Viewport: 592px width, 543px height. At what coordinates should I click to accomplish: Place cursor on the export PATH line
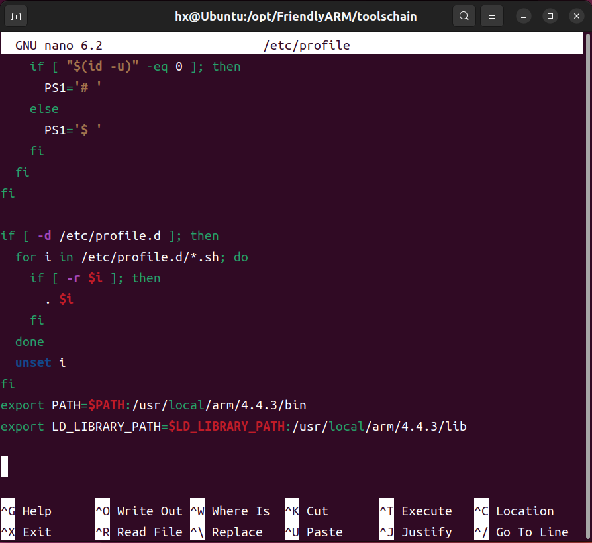(154, 405)
